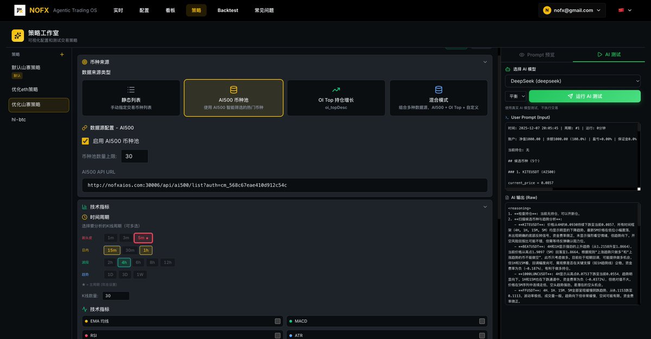The image size is (651, 339).
Task: Select the 默认山寨策略 strategy
Action: click(x=39, y=71)
